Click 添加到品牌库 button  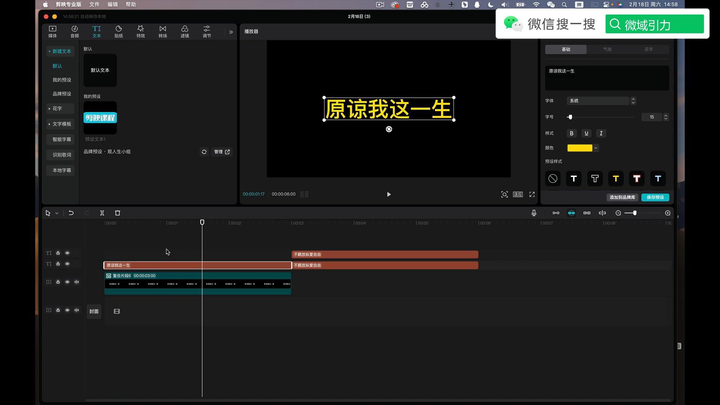pyautogui.click(x=622, y=197)
